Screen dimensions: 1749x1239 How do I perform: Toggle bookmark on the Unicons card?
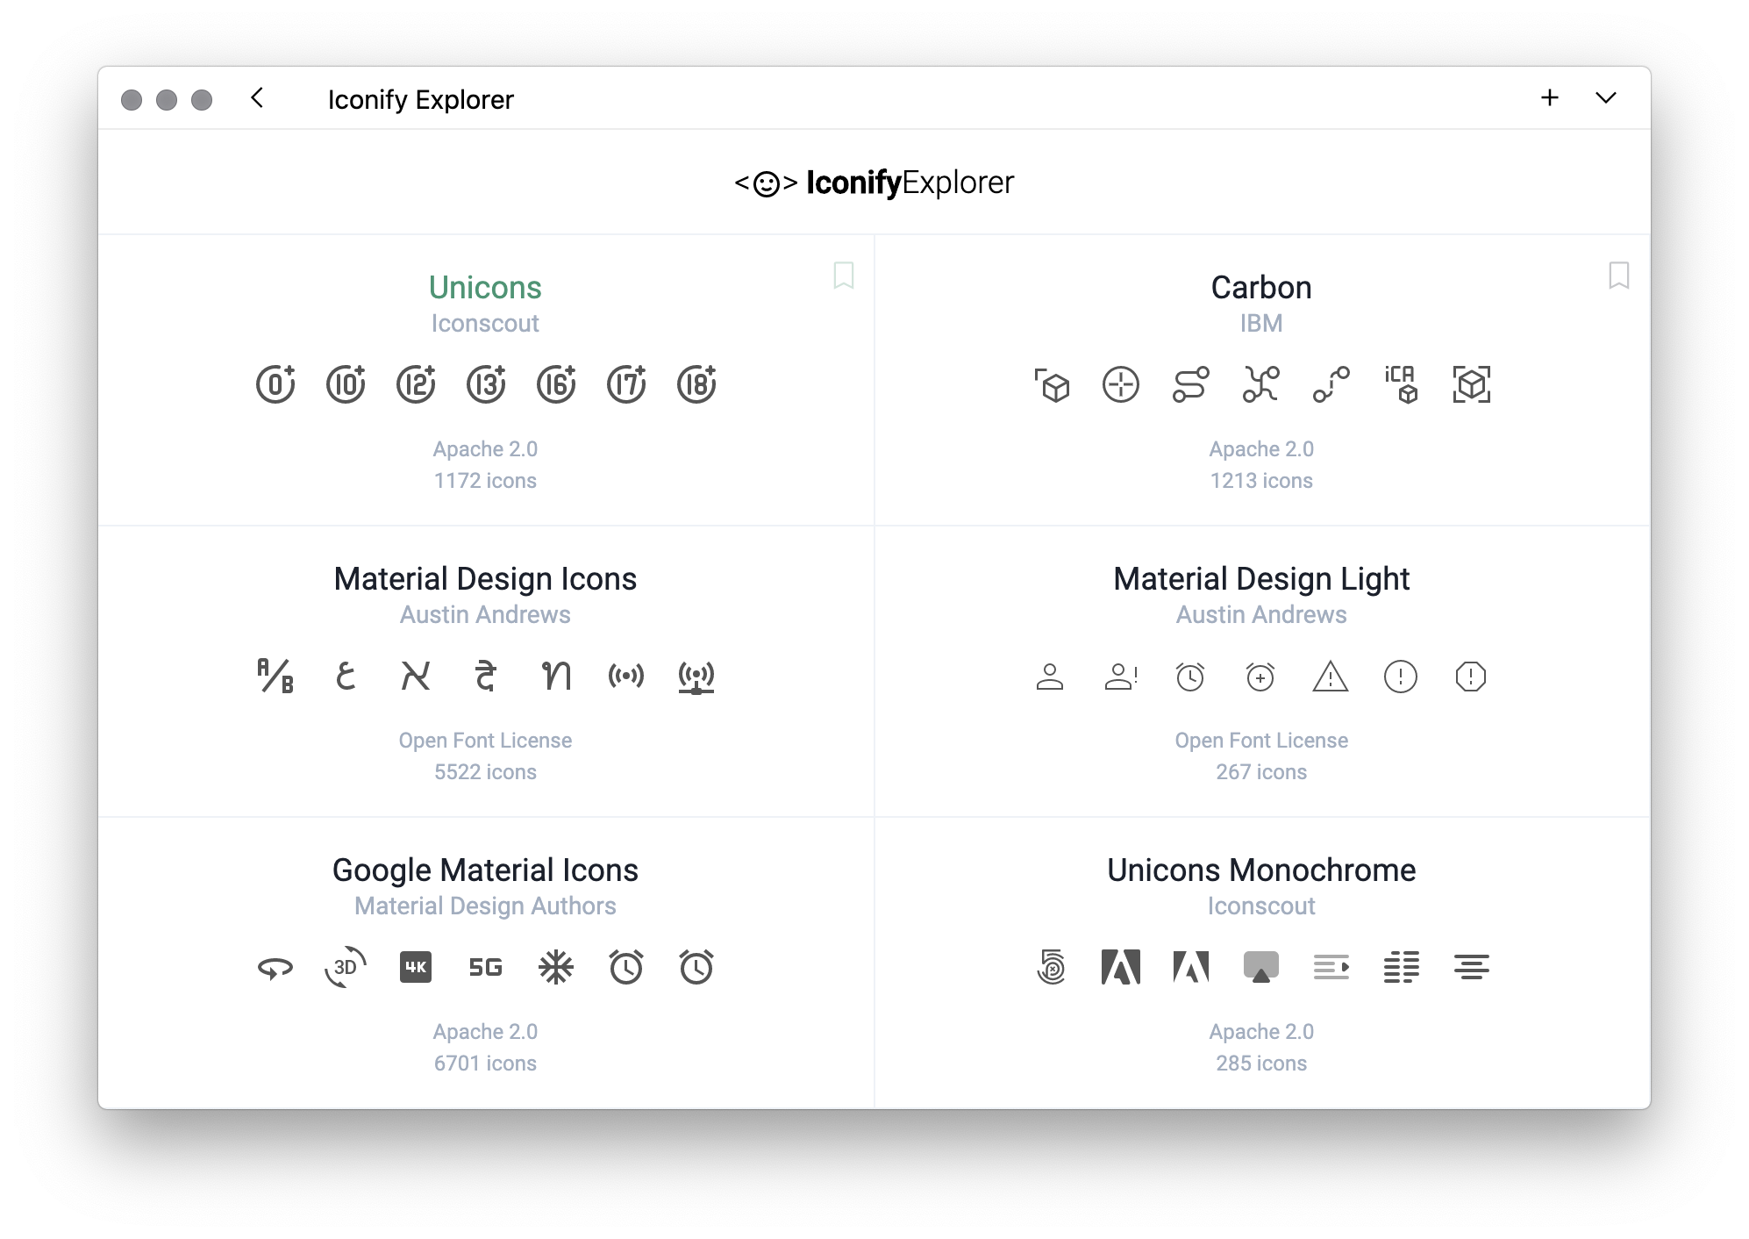[x=844, y=276]
